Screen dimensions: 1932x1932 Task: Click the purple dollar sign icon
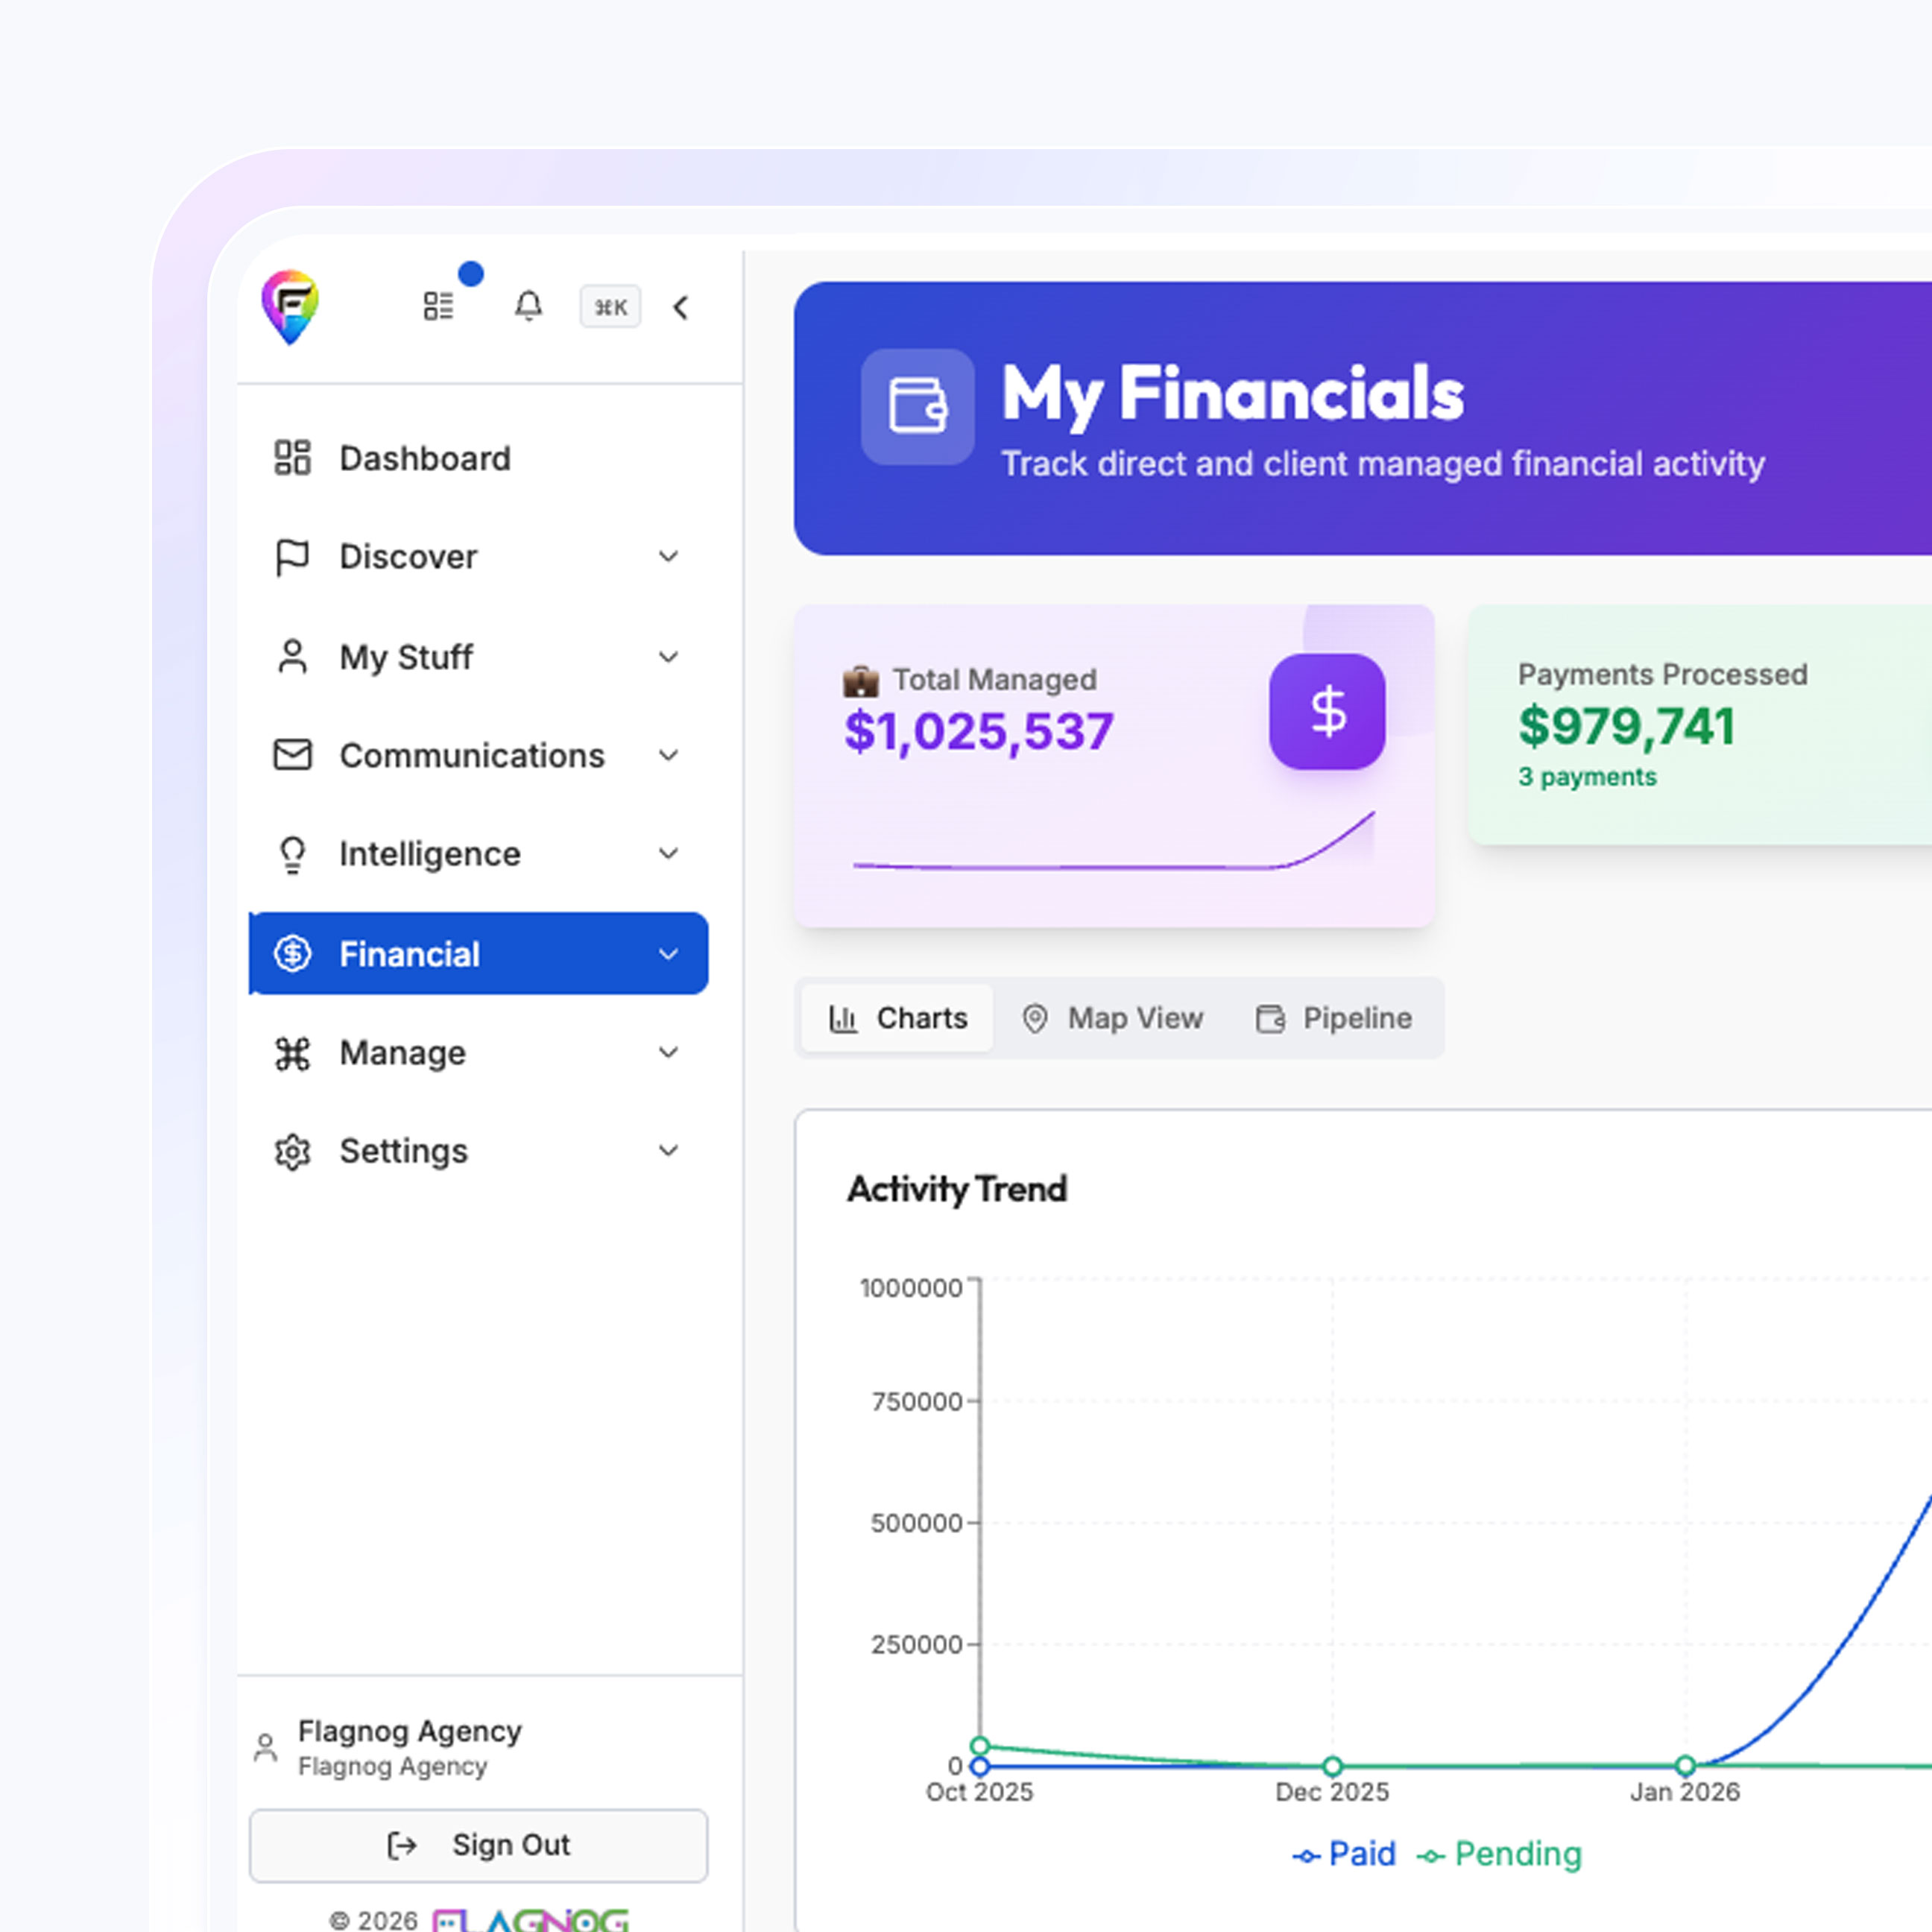pyautogui.click(x=1326, y=711)
